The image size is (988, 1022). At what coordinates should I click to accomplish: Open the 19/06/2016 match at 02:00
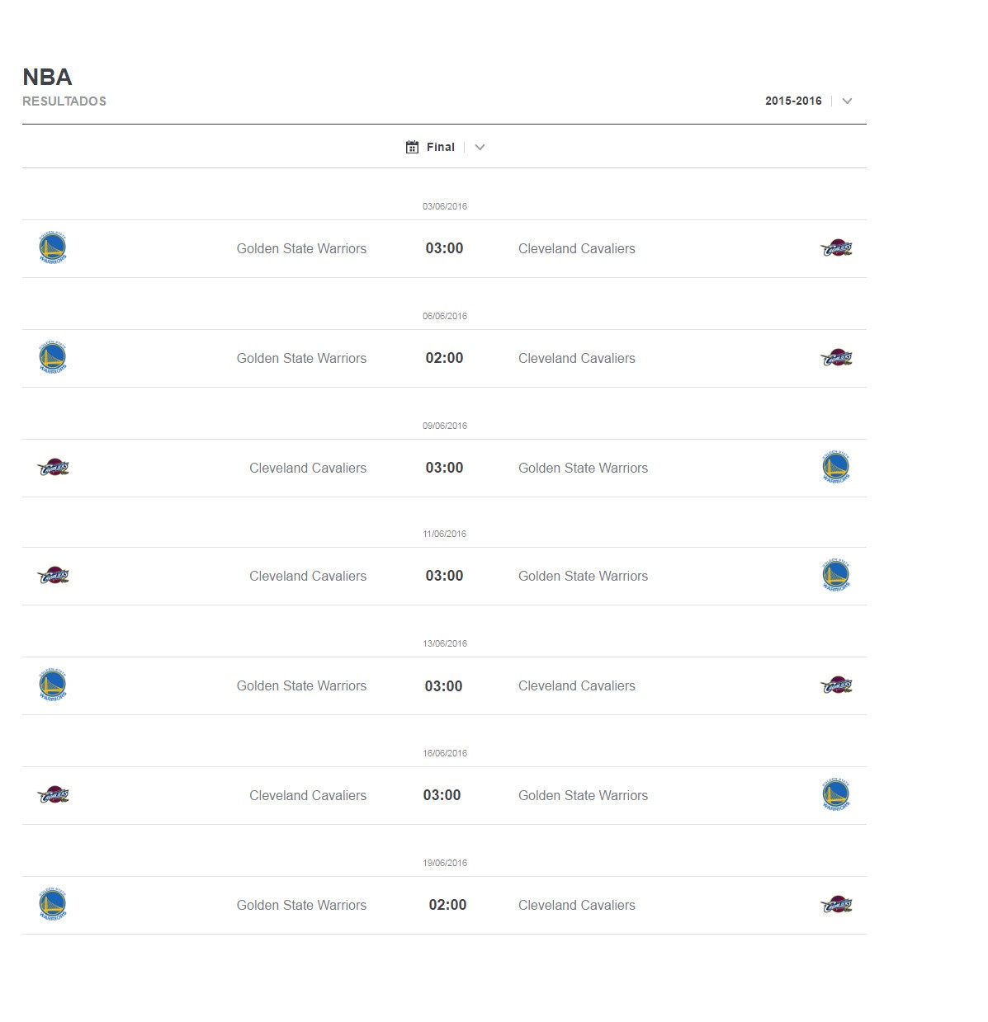coord(447,905)
